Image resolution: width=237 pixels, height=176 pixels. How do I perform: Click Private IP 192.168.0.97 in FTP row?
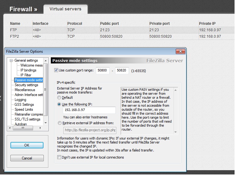[210, 30]
